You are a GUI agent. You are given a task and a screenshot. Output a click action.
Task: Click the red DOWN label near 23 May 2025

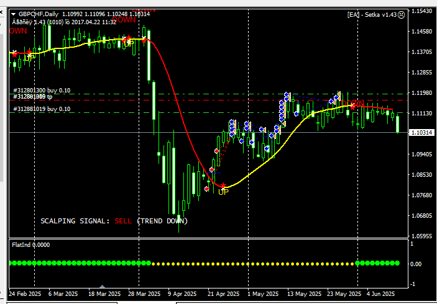tap(352, 103)
